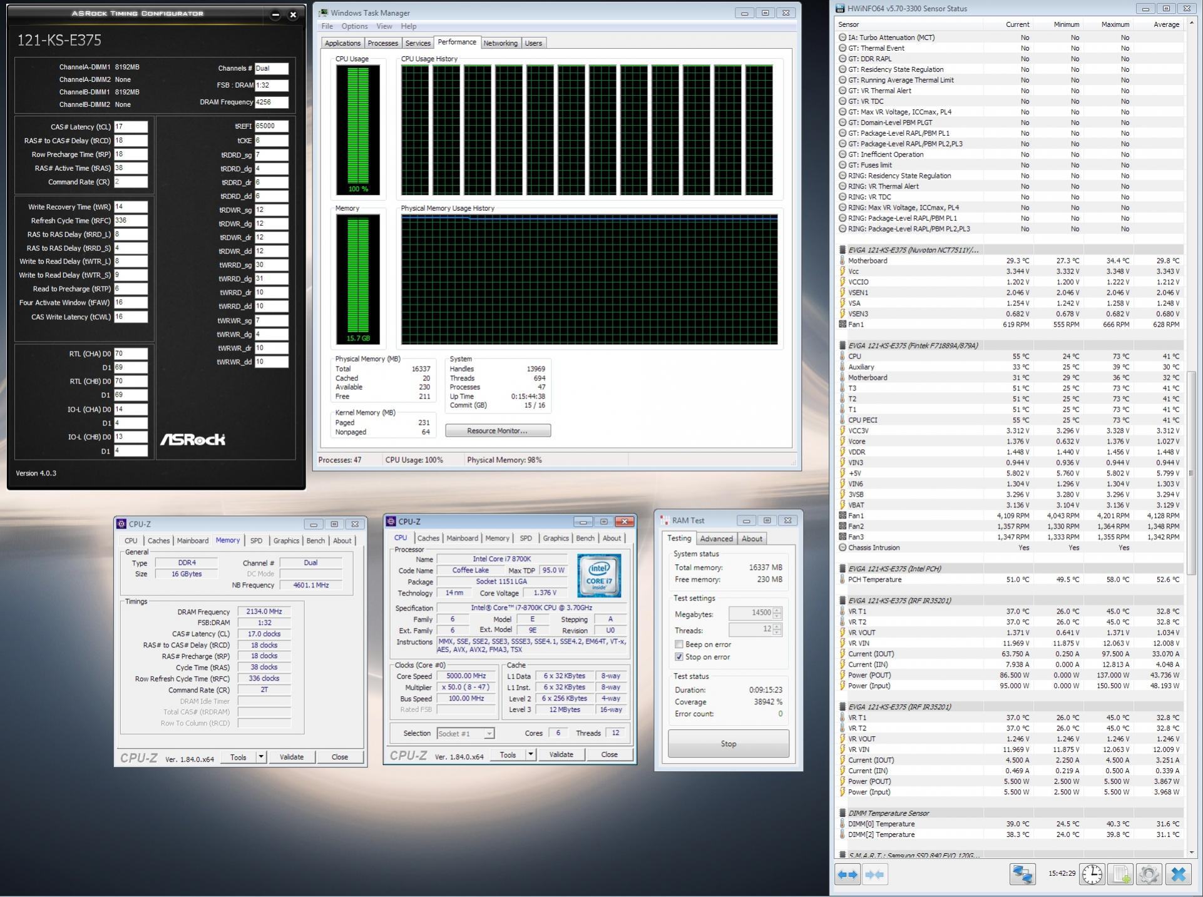
Task: Click the tREFI input field showing 65000
Action: pos(272,126)
